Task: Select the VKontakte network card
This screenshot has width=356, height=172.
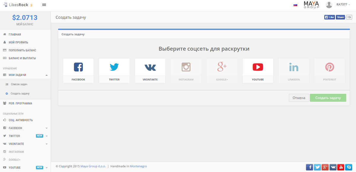Action: click(150, 71)
